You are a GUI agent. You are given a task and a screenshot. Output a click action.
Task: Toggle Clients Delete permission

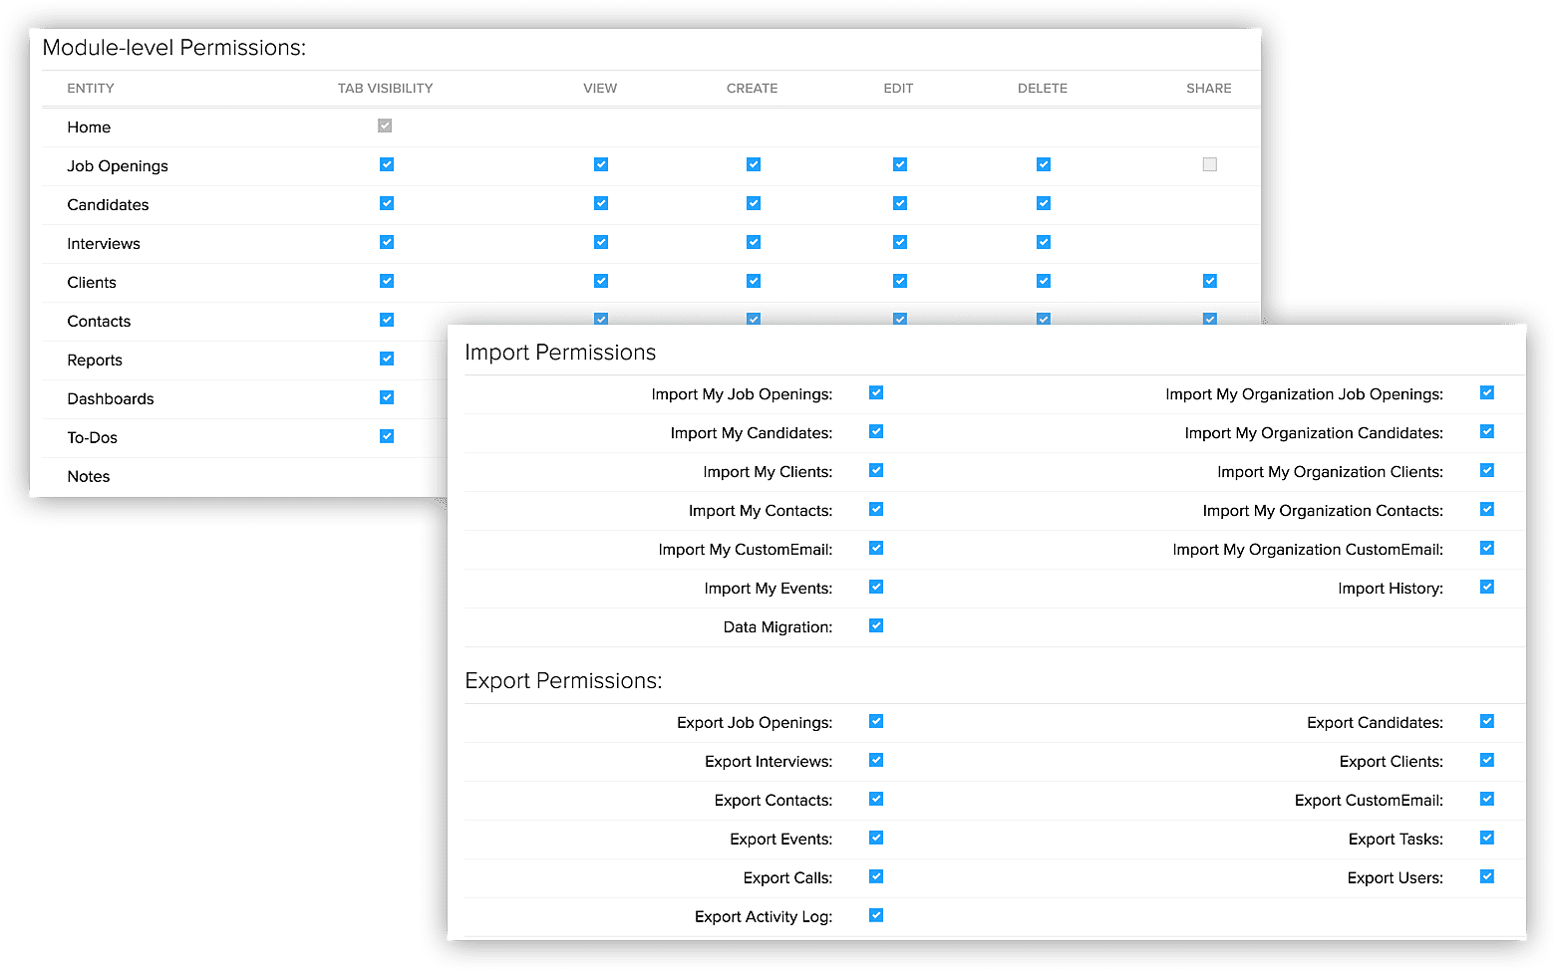pyautogui.click(x=1044, y=281)
